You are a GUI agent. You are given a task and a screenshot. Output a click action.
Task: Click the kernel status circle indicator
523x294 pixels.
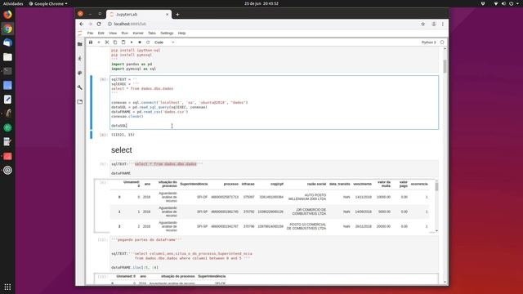(x=442, y=42)
